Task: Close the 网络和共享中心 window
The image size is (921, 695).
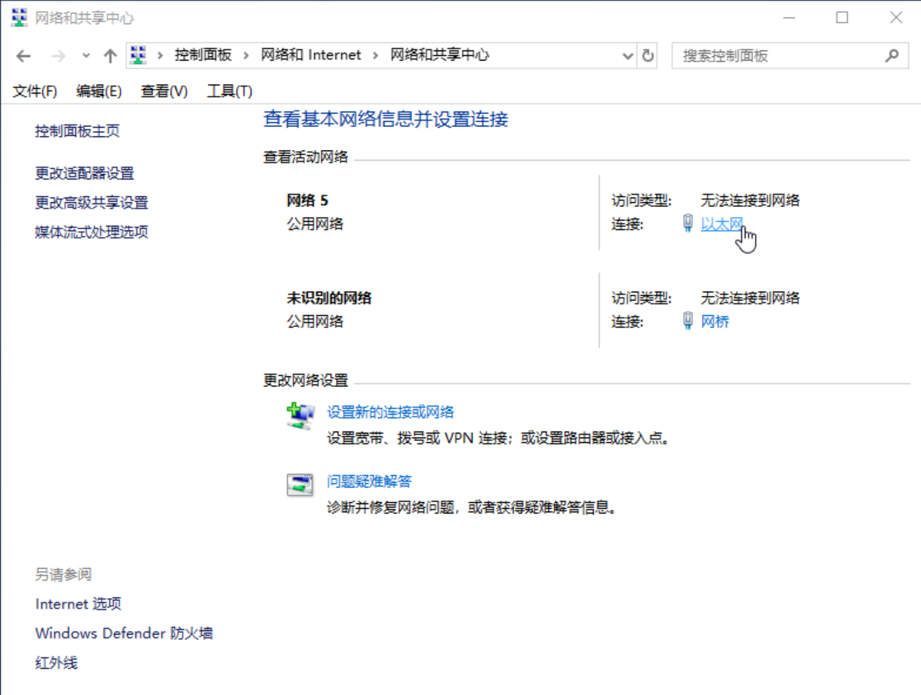Action: [x=896, y=18]
